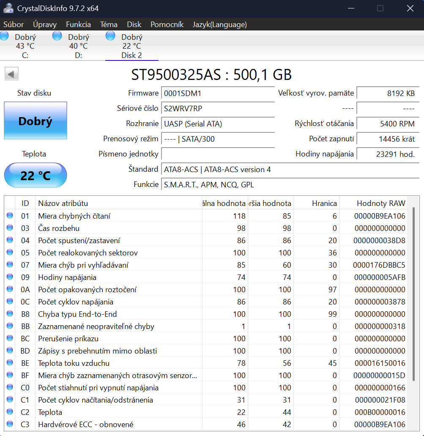Open the Súbor menu

coord(13,25)
